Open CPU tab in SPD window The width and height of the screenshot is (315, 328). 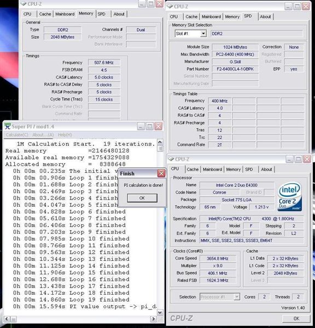pyautogui.click(x=174, y=16)
